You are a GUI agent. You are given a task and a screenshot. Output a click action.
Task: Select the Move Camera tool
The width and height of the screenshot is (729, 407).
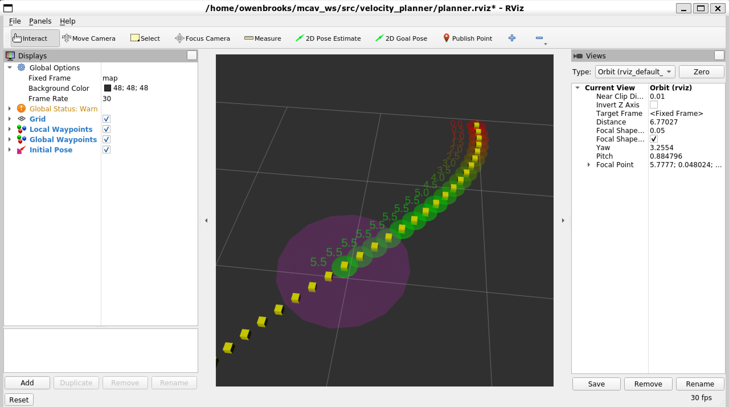pos(89,38)
